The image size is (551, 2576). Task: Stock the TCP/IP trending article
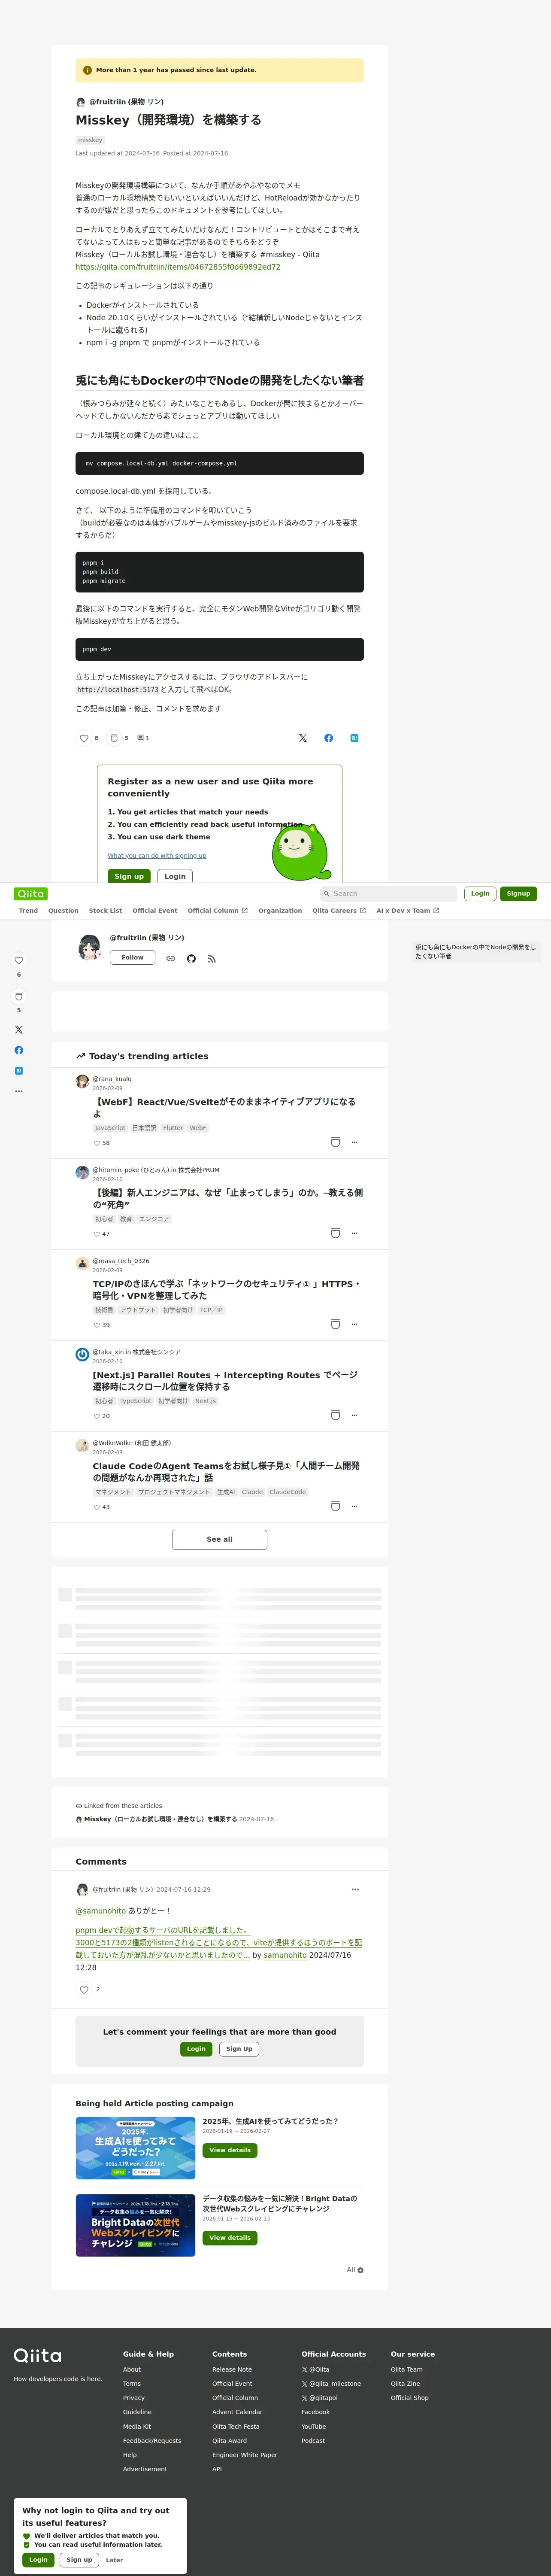335,1324
